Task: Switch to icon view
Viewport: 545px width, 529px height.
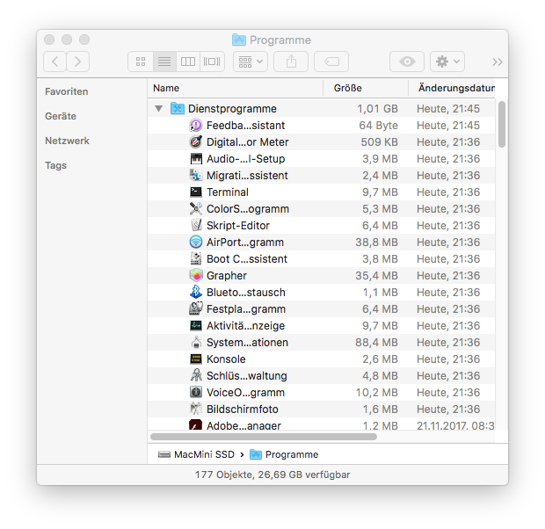Action: click(141, 62)
